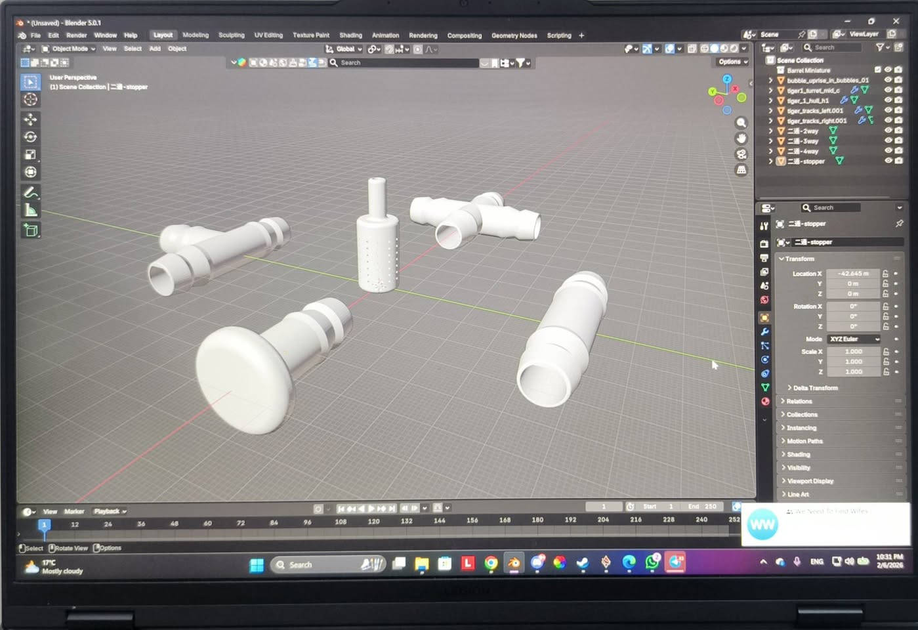This screenshot has width=918, height=630.
Task: Switch to the Sculpting workspace tab
Action: [x=231, y=35]
